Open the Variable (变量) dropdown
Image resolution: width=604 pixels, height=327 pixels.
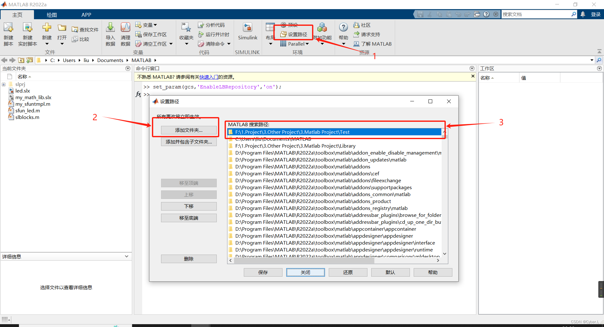[146, 25]
